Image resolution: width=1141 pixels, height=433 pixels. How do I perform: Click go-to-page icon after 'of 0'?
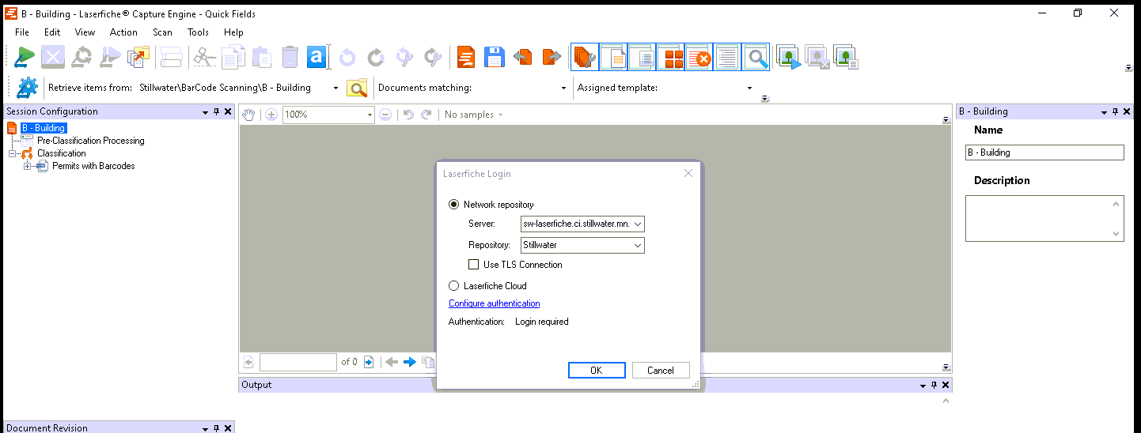click(x=368, y=362)
